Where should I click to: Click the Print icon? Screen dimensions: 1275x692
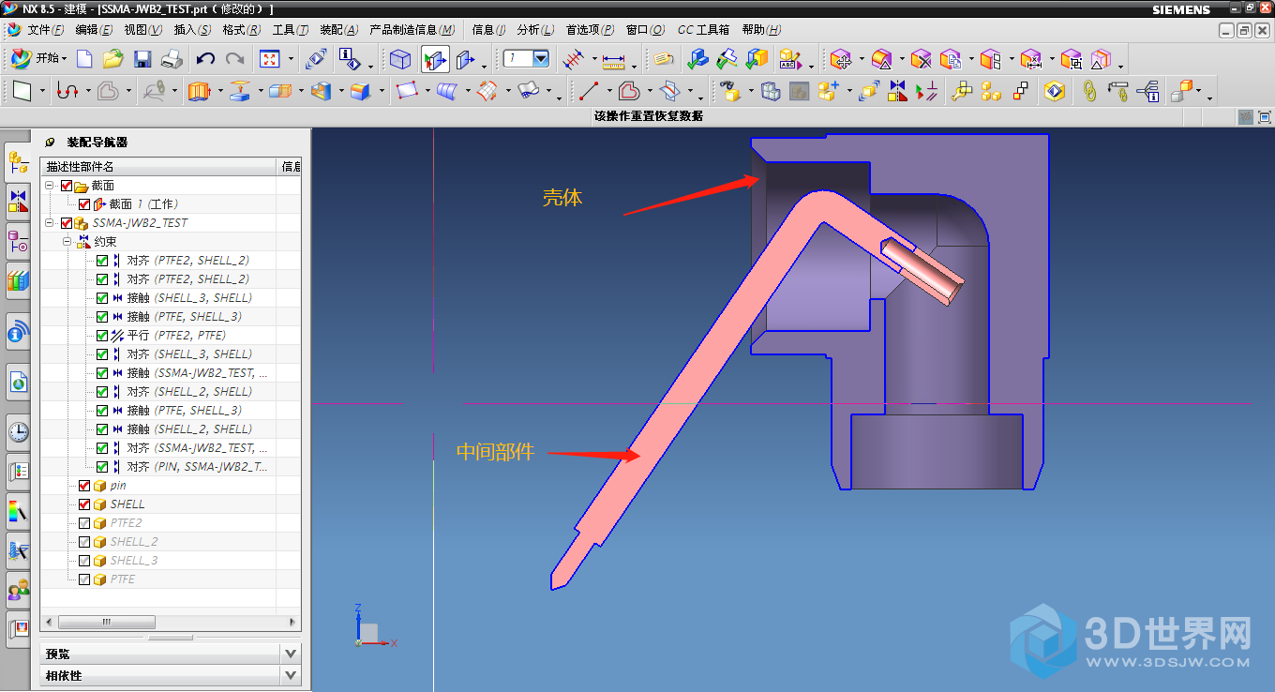point(172,59)
